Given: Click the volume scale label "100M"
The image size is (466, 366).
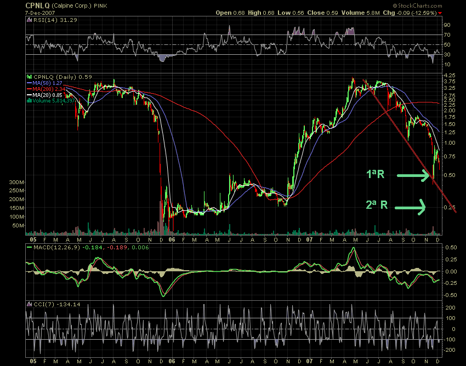Looking at the screenshot, I should 16,216.
